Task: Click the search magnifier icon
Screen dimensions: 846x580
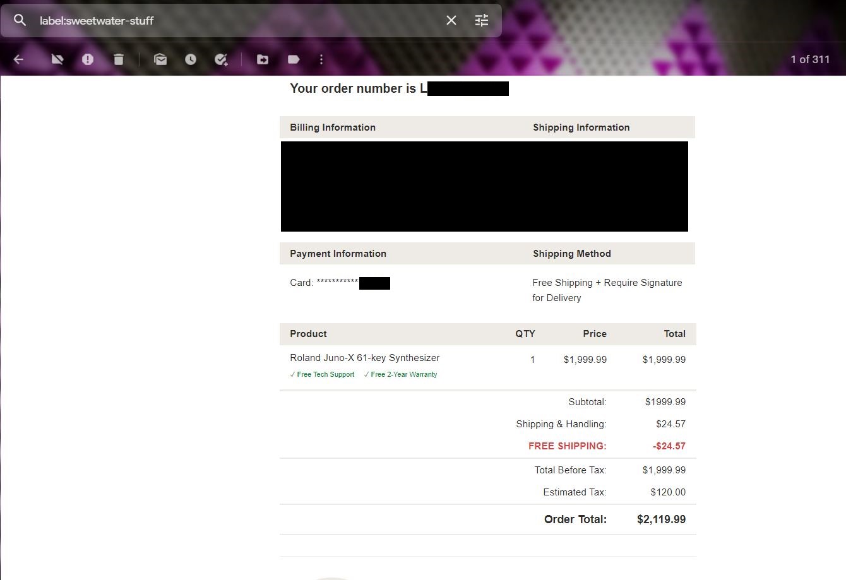Action: [20, 20]
